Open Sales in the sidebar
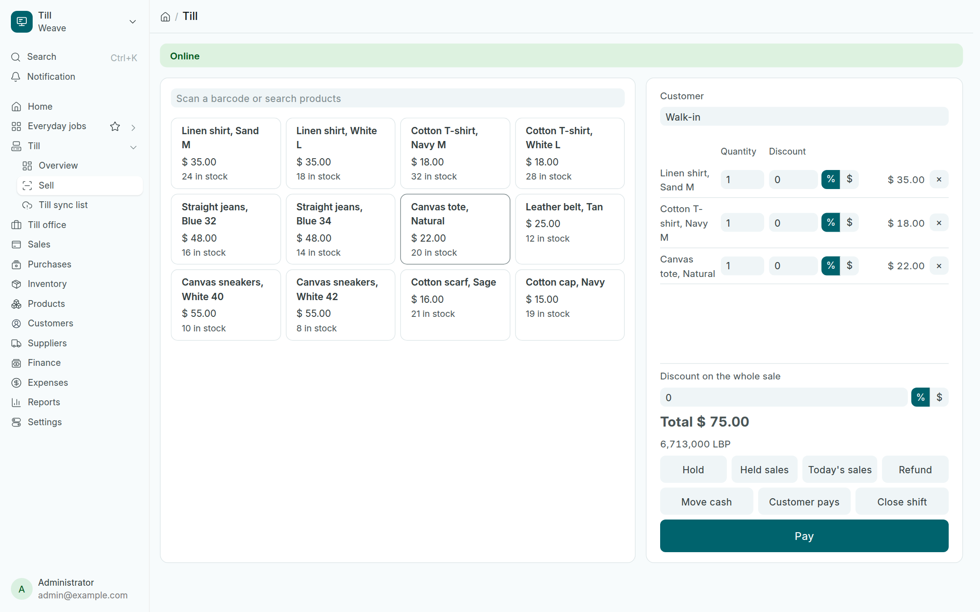Image resolution: width=980 pixels, height=612 pixels. click(74, 244)
